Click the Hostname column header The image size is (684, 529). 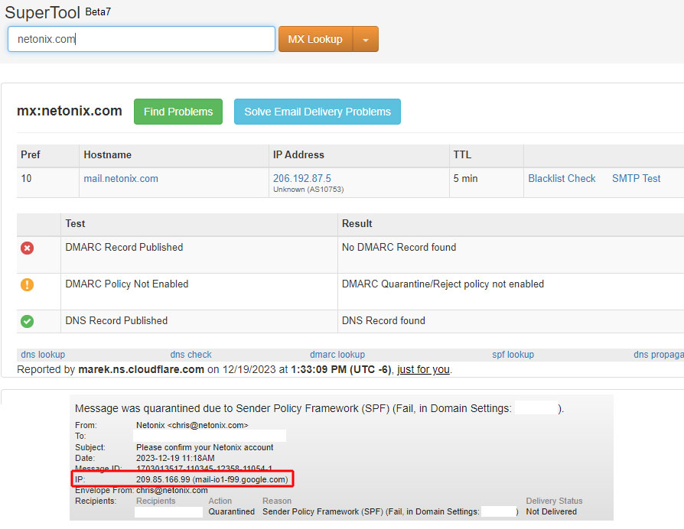click(108, 154)
